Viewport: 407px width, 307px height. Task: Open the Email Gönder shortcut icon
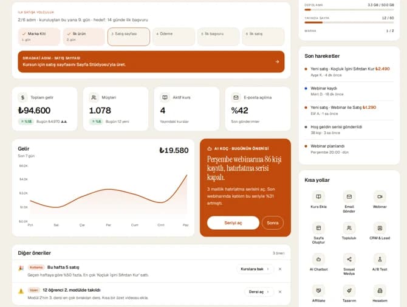[349, 196]
